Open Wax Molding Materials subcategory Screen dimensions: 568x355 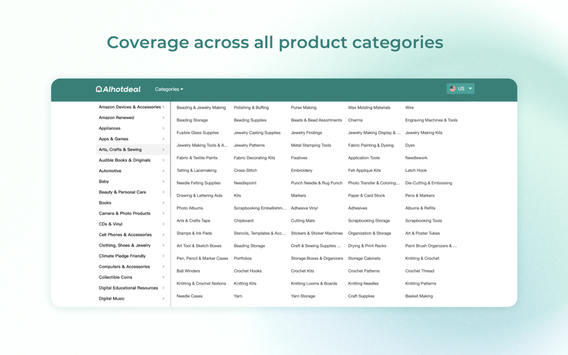[369, 108]
